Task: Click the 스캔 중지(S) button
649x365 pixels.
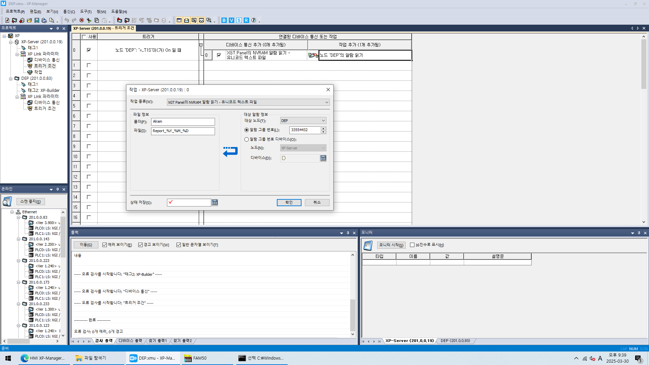Action: point(30,201)
